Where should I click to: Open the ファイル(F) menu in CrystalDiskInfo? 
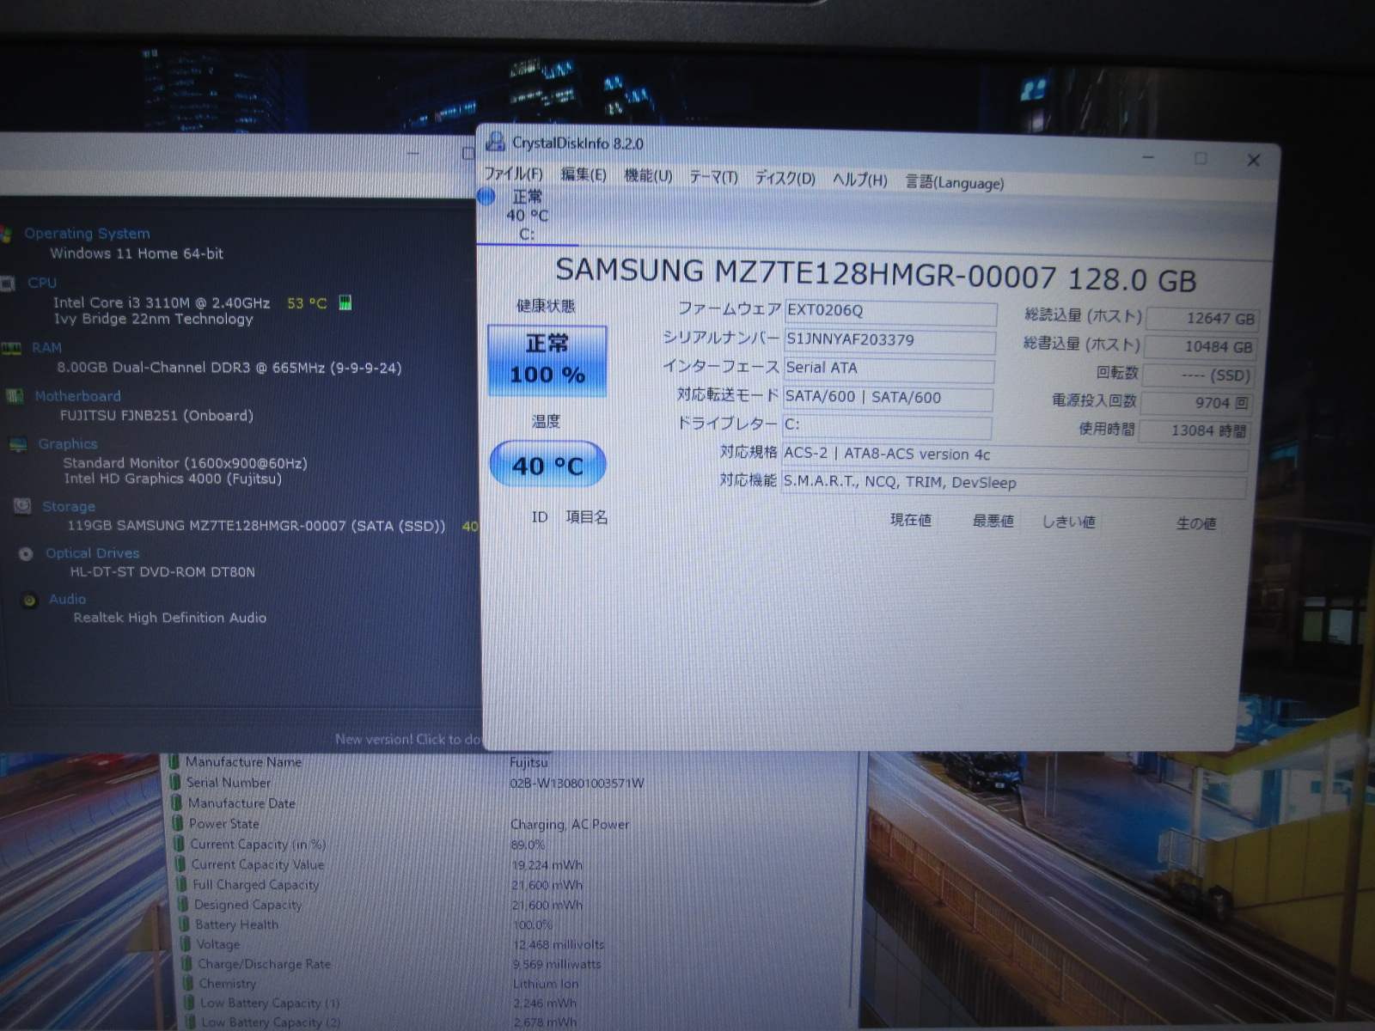(x=513, y=174)
